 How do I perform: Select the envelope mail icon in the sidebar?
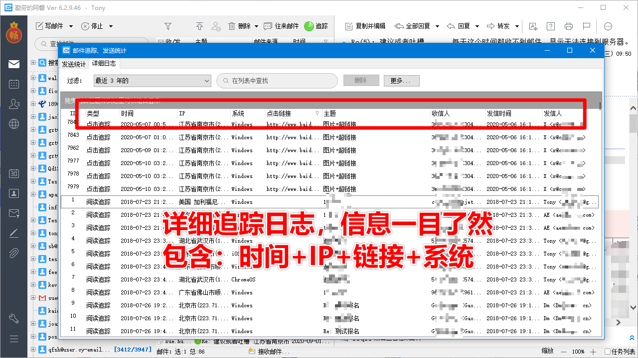[13, 64]
